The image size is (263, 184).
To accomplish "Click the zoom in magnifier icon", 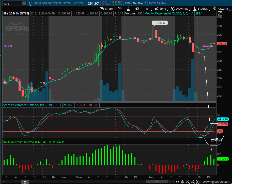I will pyautogui.click(x=188, y=182).
